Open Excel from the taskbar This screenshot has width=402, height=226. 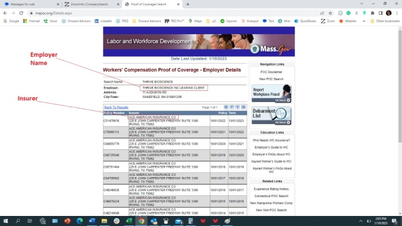pos(129,221)
